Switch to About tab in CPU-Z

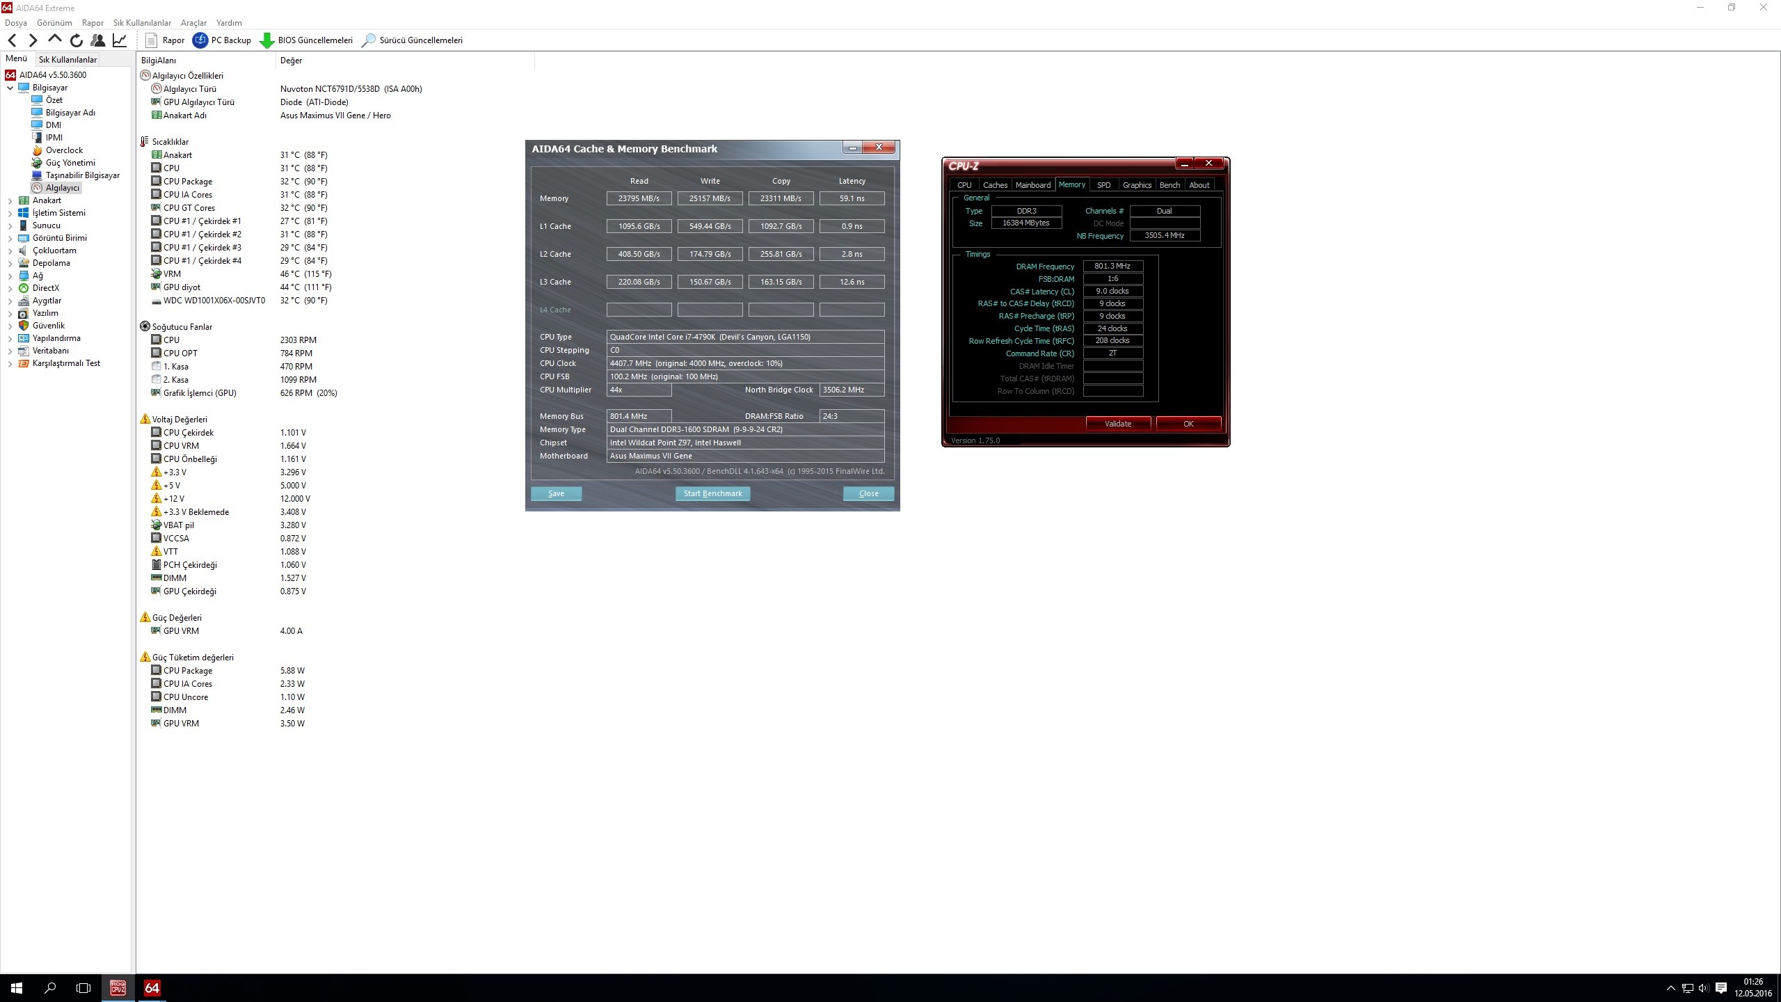click(x=1199, y=185)
